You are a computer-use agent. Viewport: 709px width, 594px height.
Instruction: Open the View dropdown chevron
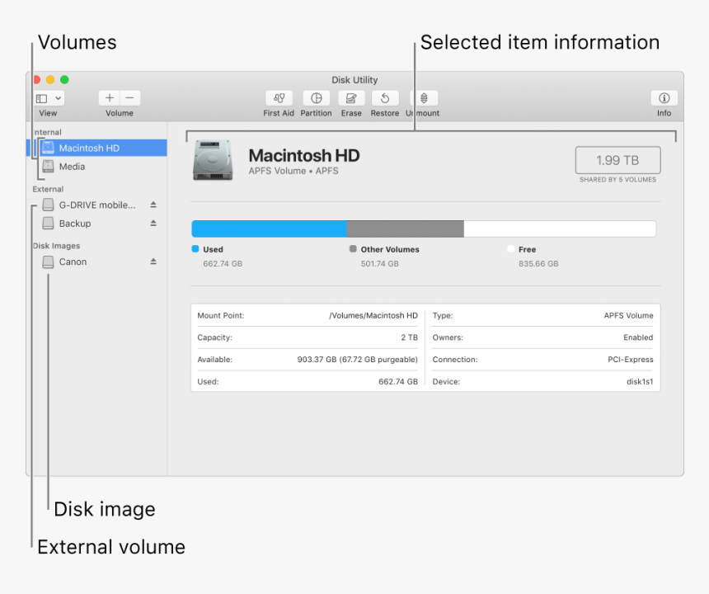pos(58,98)
